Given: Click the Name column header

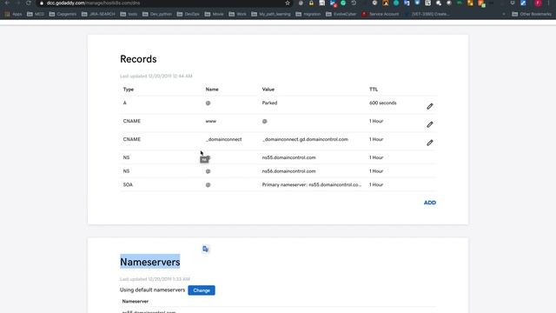Looking at the screenshot, I should coord(212,89).
